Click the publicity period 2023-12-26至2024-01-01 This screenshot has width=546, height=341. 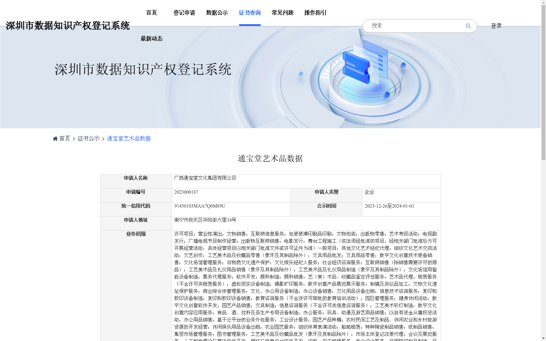[x=389, y=206]
